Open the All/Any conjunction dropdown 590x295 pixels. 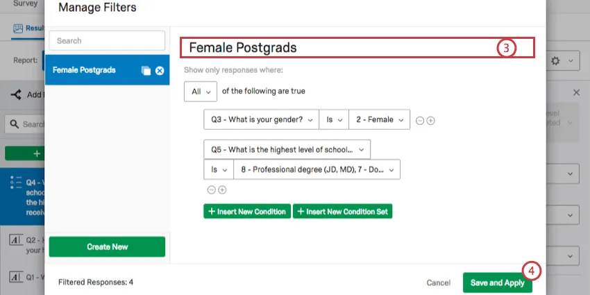(x=200, y=91)
